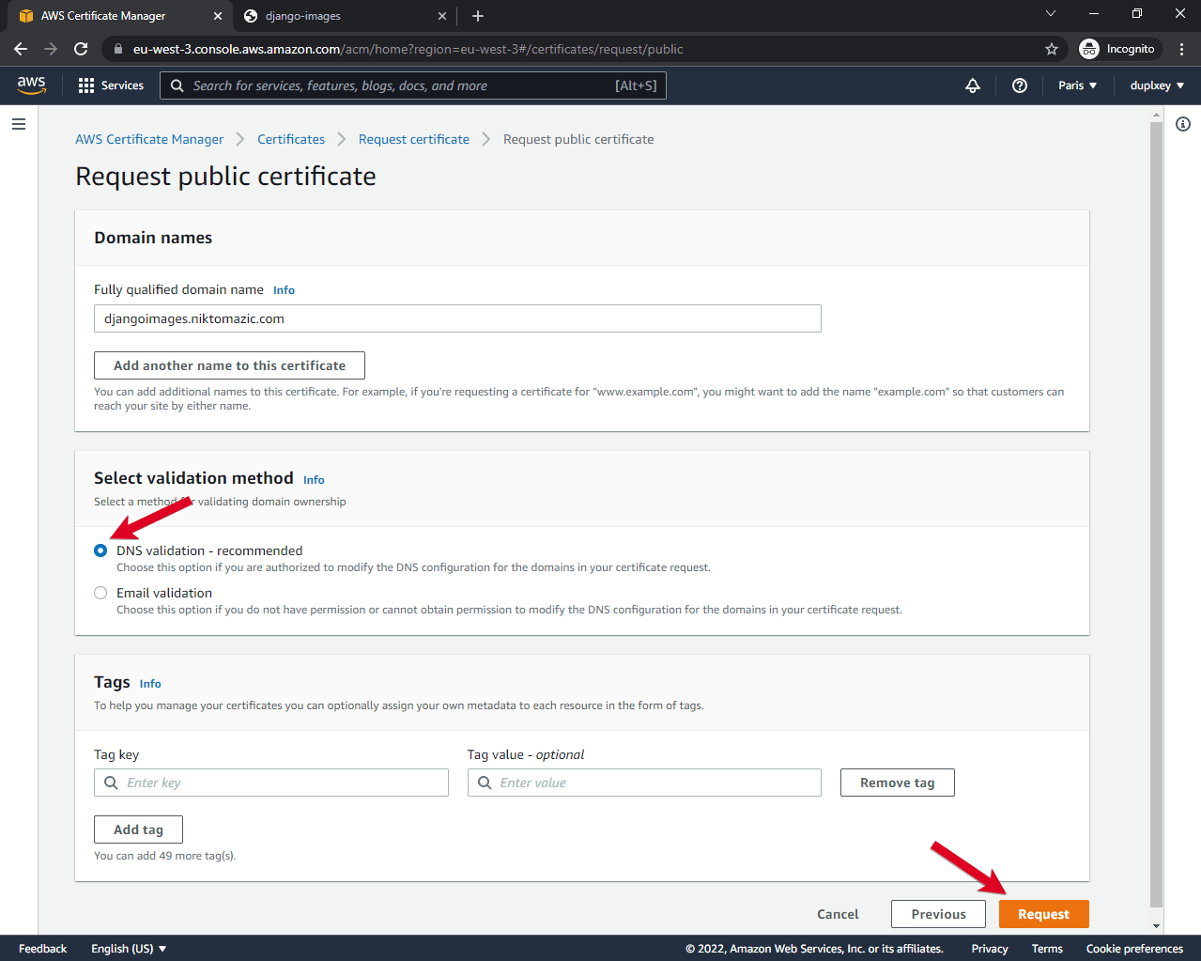Open the side navigation hamburger menu
Viewport: 1201px width, 961px height.
click(x=18, y=123)
